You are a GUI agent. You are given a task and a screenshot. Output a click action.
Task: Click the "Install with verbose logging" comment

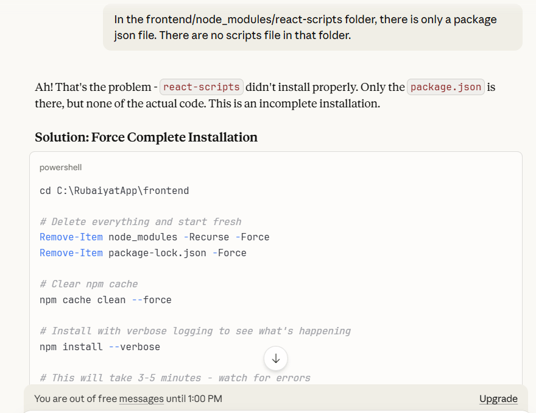[195, 331]
